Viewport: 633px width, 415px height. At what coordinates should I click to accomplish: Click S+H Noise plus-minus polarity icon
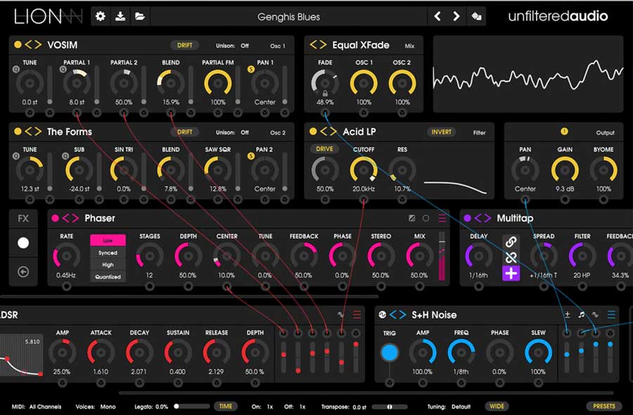[x=567, y=314]
